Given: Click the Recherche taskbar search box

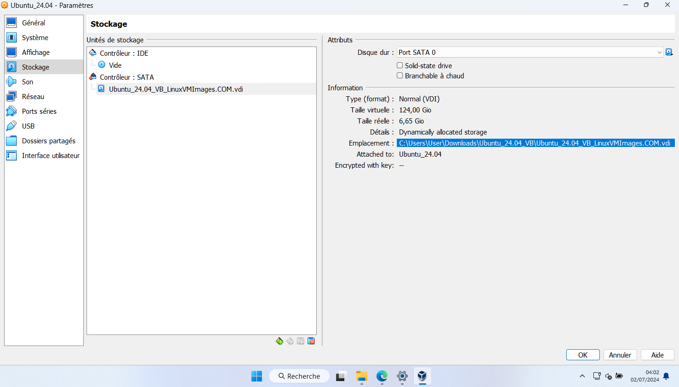Looking at the screenshot, I should tap(299, 376).
